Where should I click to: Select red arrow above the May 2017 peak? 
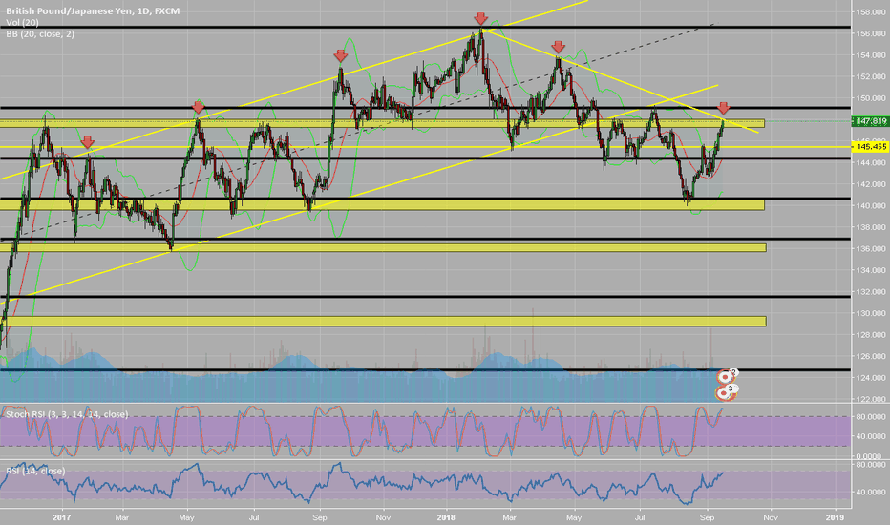click(x=198, y=107)
